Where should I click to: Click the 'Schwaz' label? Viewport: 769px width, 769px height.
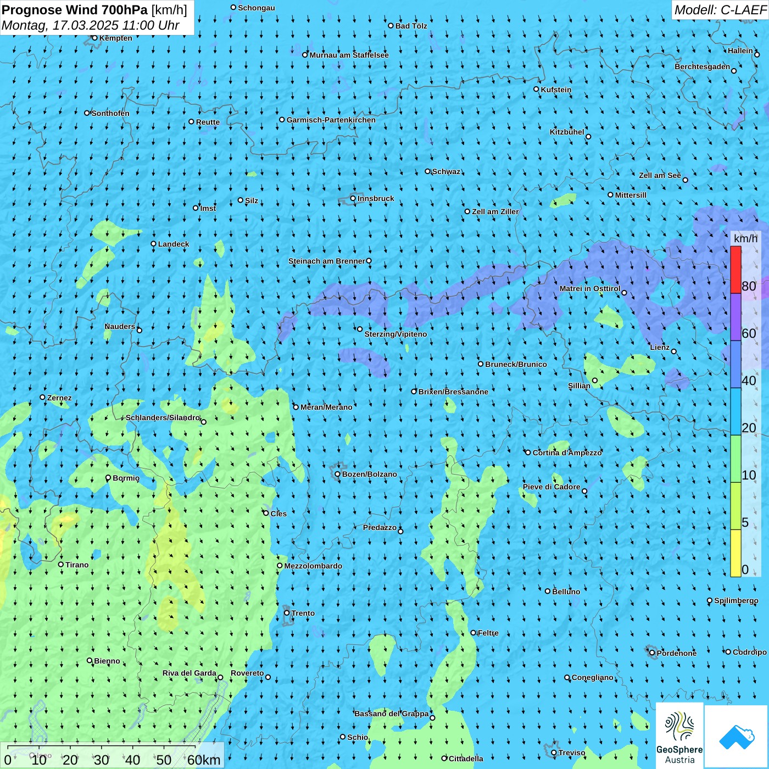pos(447,171)
